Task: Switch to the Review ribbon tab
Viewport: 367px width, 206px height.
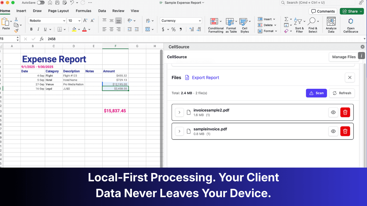Action: pyautogui.click(x=118, y=11)
